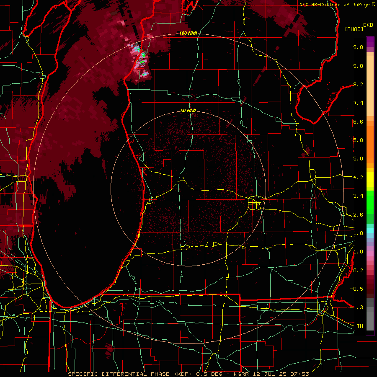The height and width of the screenshot is (377, 377).
Task: Click the -0.5 scale value
Action: pos(356,289)
